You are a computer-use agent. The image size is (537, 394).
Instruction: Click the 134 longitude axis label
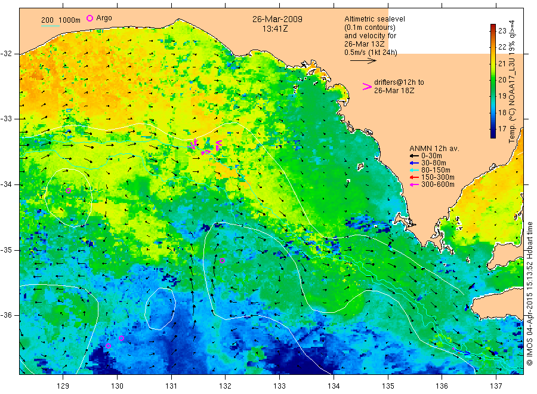point(334,386)
